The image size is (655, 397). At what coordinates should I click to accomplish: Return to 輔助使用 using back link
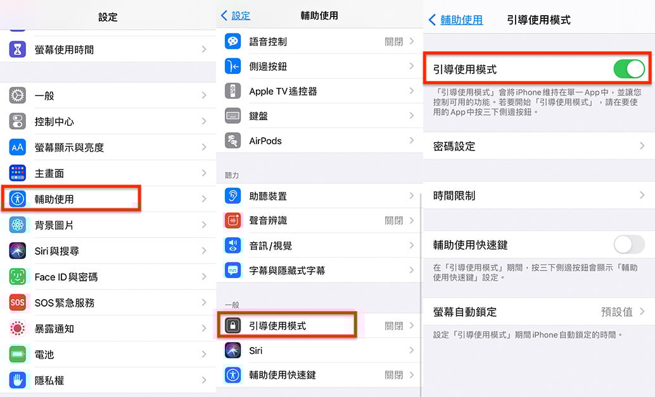[455, 20]
